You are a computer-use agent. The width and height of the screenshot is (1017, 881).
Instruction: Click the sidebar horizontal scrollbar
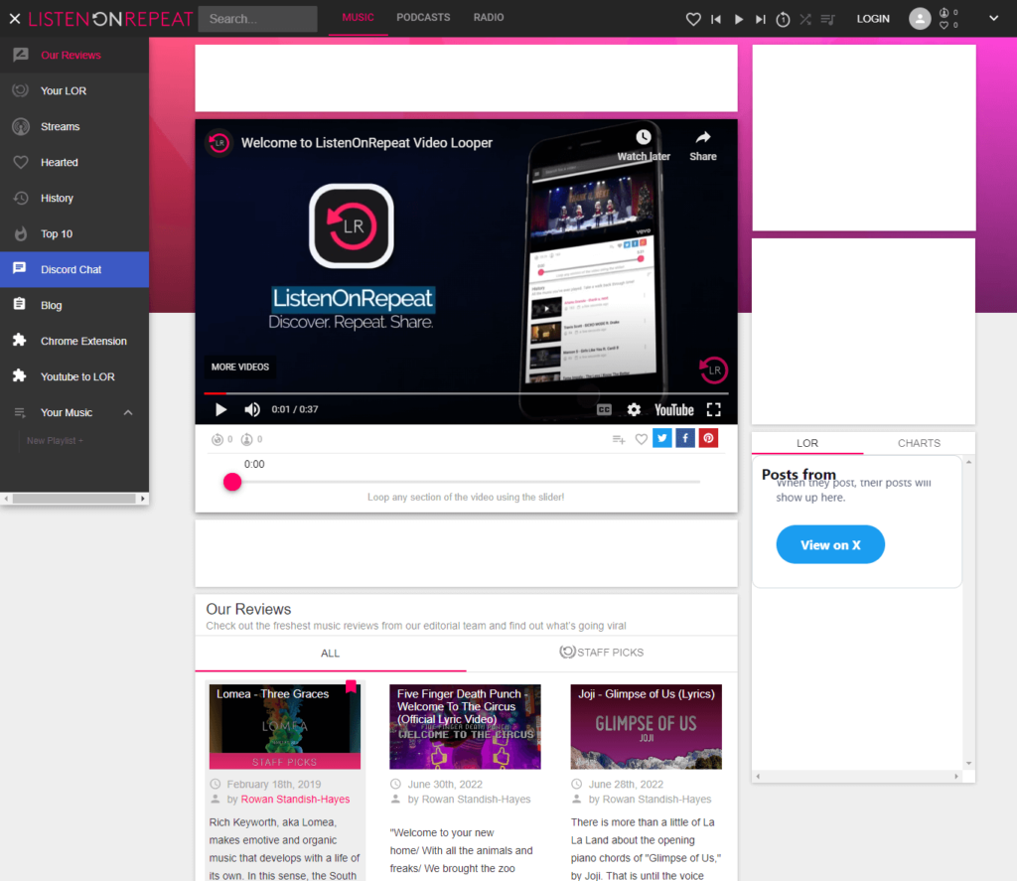tap(74, 499)
